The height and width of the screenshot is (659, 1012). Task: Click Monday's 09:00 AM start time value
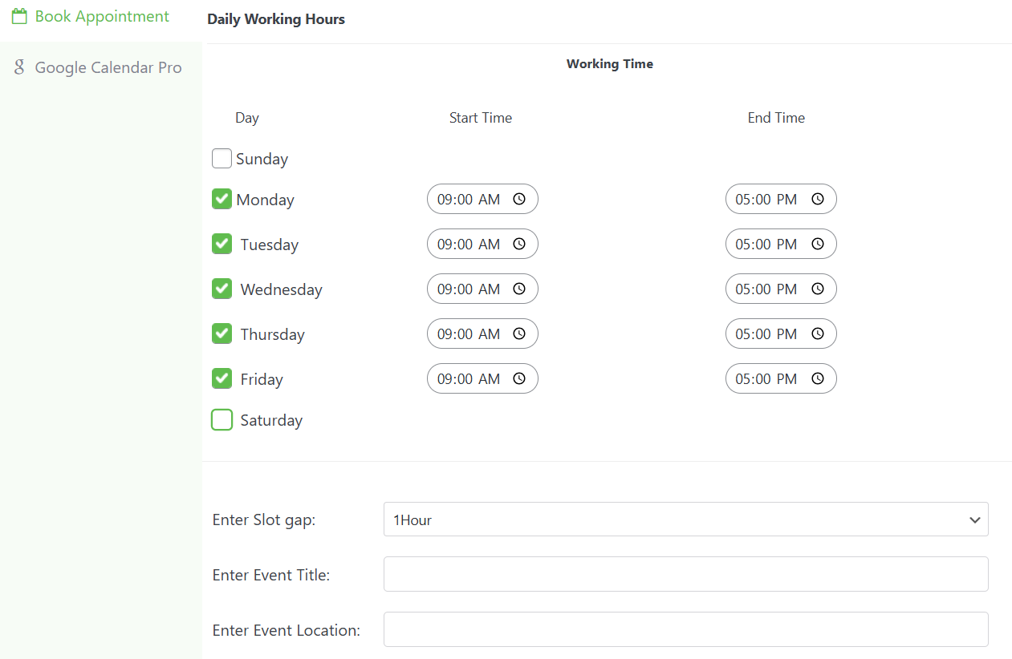point(466,199)
